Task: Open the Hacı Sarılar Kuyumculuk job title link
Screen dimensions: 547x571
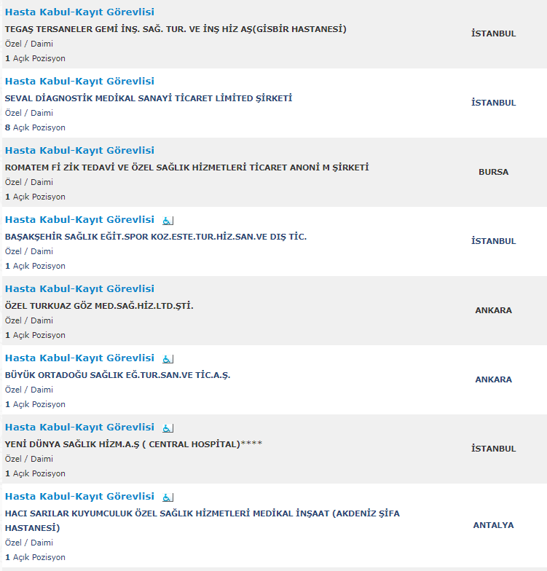Action: (79, 497)
